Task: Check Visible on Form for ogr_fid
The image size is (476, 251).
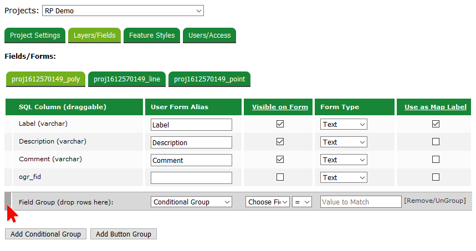Action: tap(280, 177)
